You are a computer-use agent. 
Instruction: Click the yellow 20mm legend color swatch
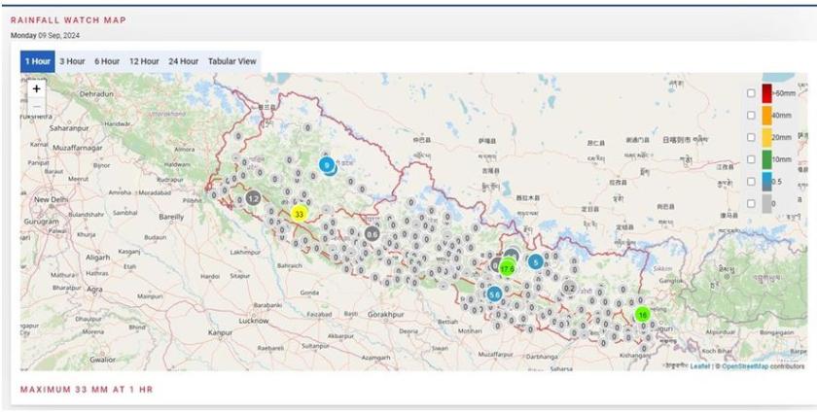point(766,138)
